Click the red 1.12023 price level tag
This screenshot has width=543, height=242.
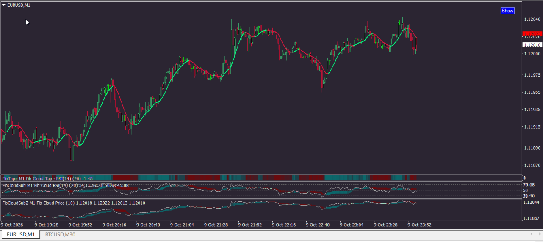[532, 34]
